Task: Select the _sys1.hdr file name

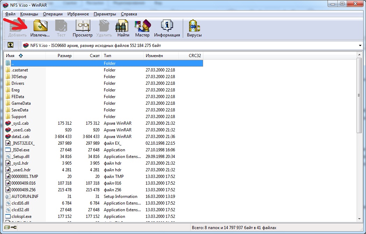Action: (x=21, y=163)
